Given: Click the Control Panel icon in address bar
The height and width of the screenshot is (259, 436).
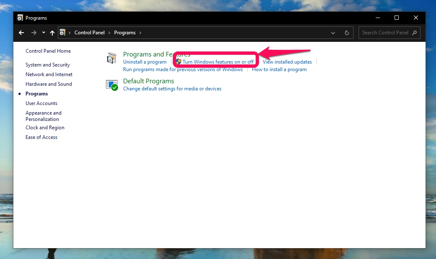Looking at the screenshot, I should [x=63, y=33].
